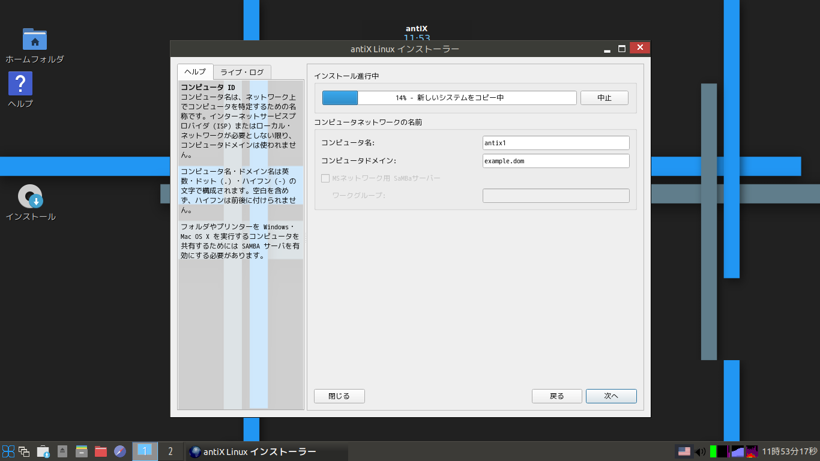Close the installer window with red X
Viewport: 820px width, 461px height.
[640, 47]
